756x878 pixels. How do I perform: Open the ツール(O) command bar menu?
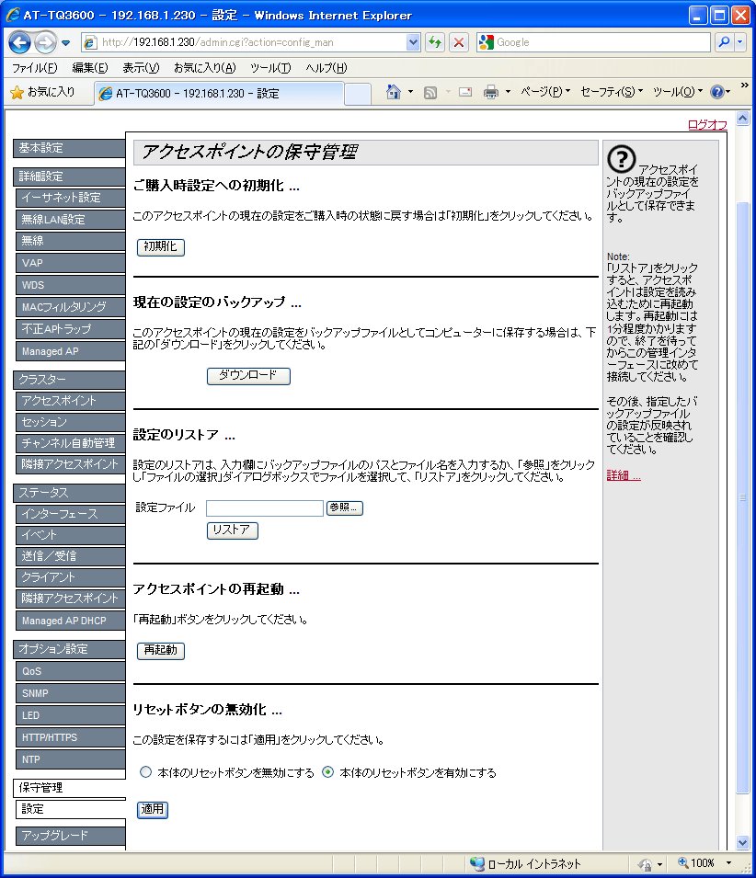click(677, 92)
